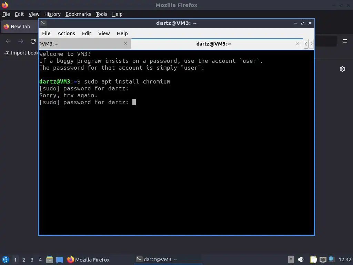The image size is (353, 265).
Task: Select the Firefox New Tab tab
Action: pyautogui.click(x=20, y=27)
